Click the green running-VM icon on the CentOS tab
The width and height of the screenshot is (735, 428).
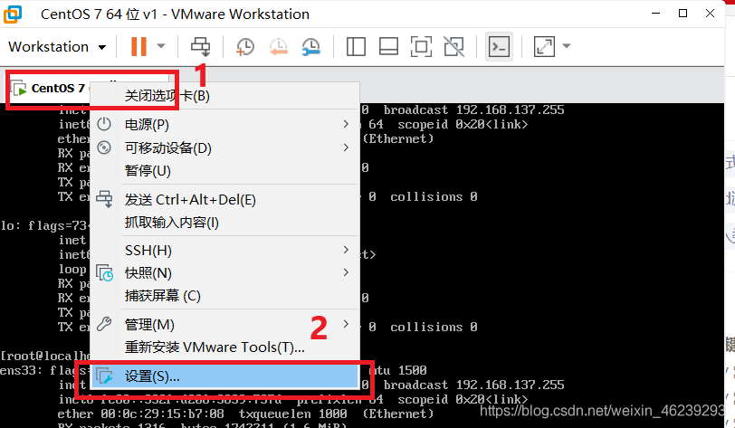pos(19,88)
